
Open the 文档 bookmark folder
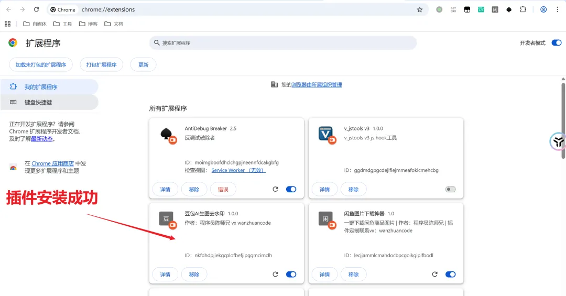click(x=114, y=24)
